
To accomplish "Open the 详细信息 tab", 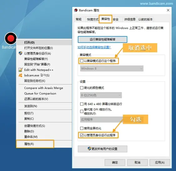I will [130, 19].
